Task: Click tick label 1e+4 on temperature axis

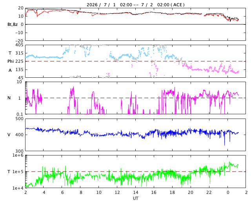Action: (18, 188)
